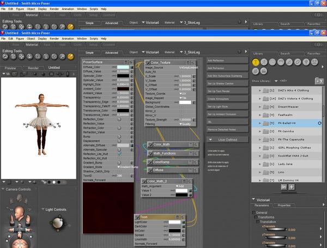
Task: Toggle the Mirror_V checkbox
Action: (181, 116)
